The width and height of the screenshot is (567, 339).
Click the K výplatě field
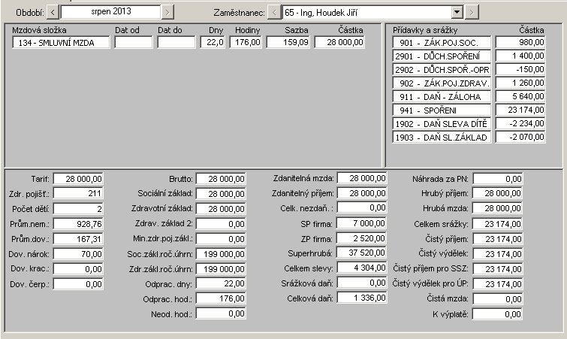(498, 314)
